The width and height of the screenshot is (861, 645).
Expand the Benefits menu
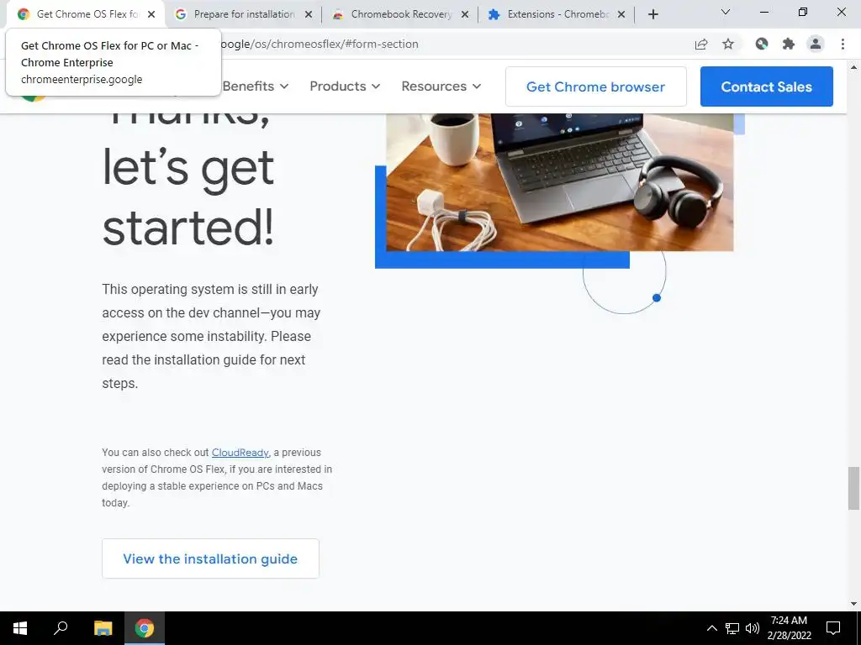coord(256,87)
